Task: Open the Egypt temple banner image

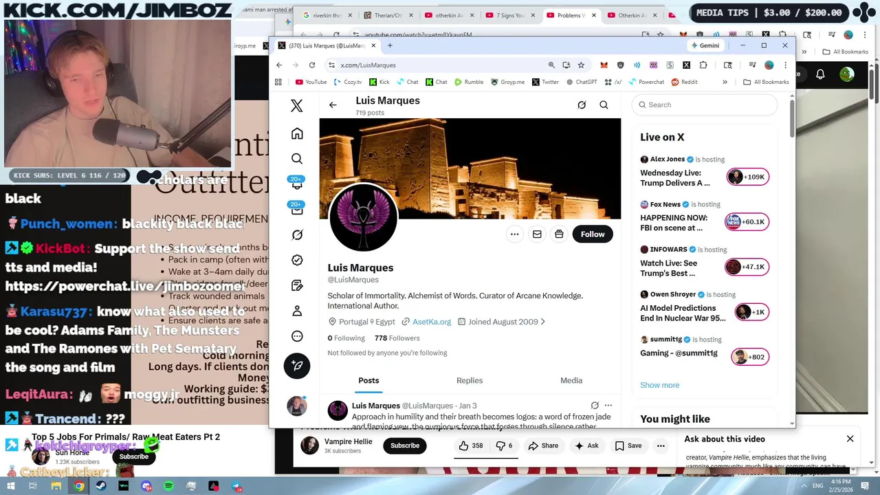Action: pyautogui.click(x=470, y=168)
